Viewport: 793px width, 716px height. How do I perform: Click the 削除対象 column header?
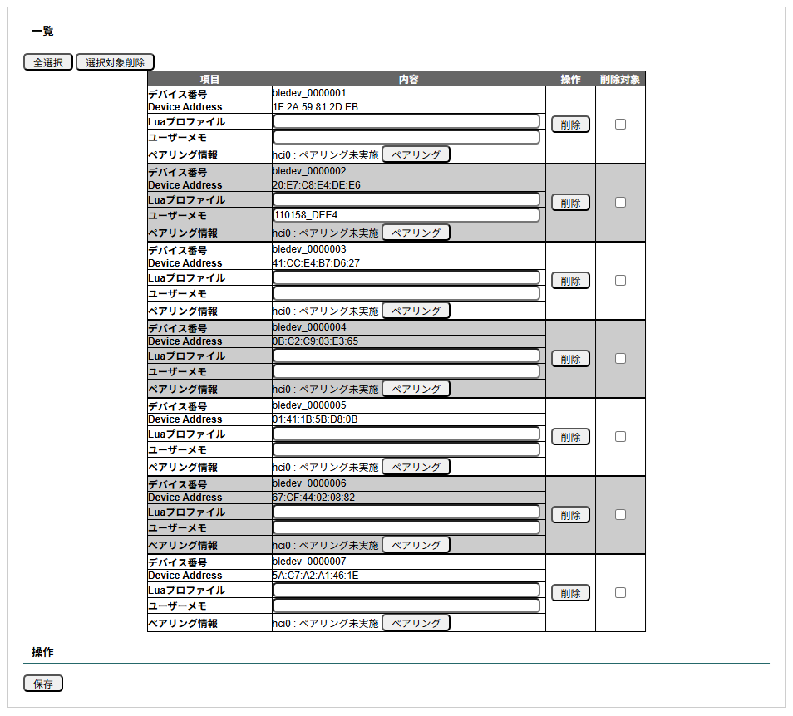(x=620, y=80)
